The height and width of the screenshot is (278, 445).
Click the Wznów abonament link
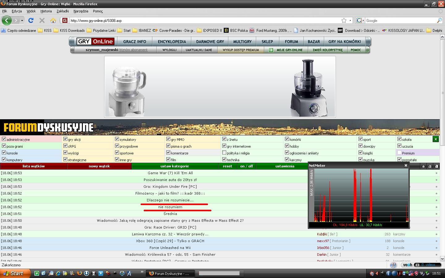[x=133, y=50]
